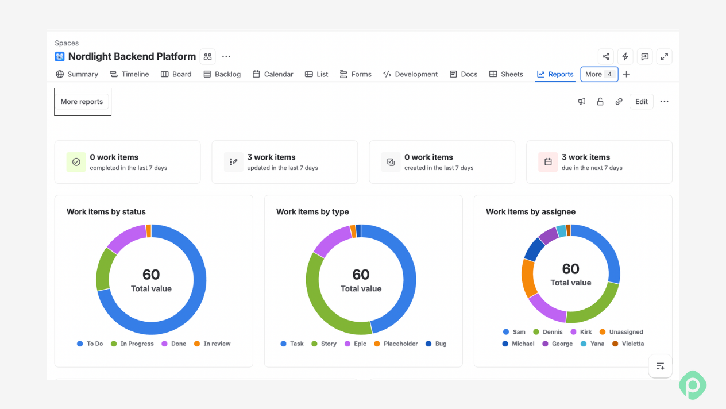Screen dimensions: 726x409
Task: Toggle the Dennis legend entry
Action: click(x=548, y=332)
